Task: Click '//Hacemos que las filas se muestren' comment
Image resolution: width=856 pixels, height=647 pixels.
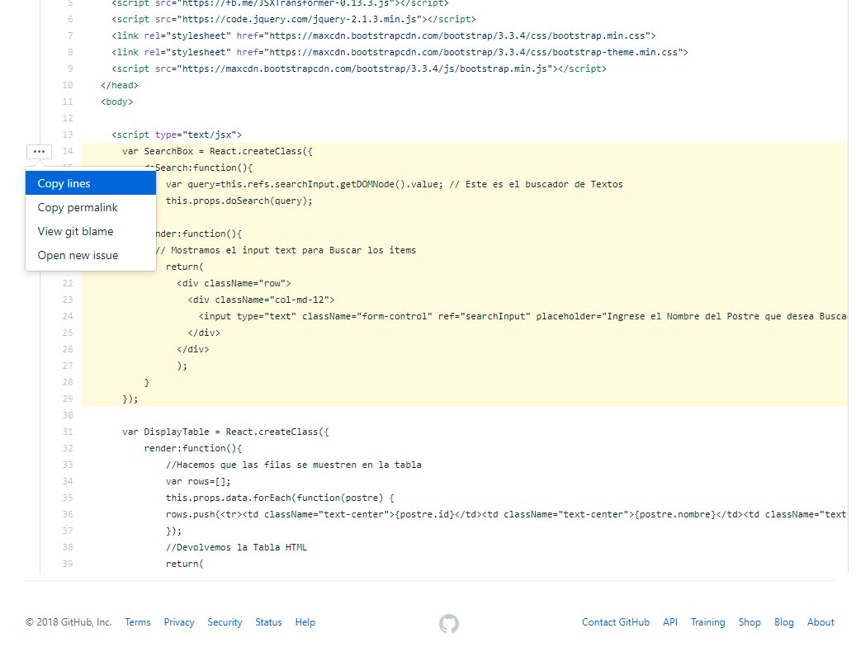Action: 294,465
